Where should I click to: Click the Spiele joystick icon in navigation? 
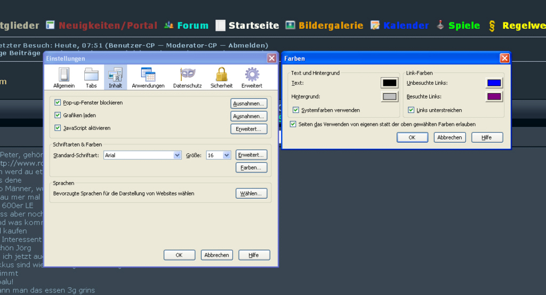point(440,25)
